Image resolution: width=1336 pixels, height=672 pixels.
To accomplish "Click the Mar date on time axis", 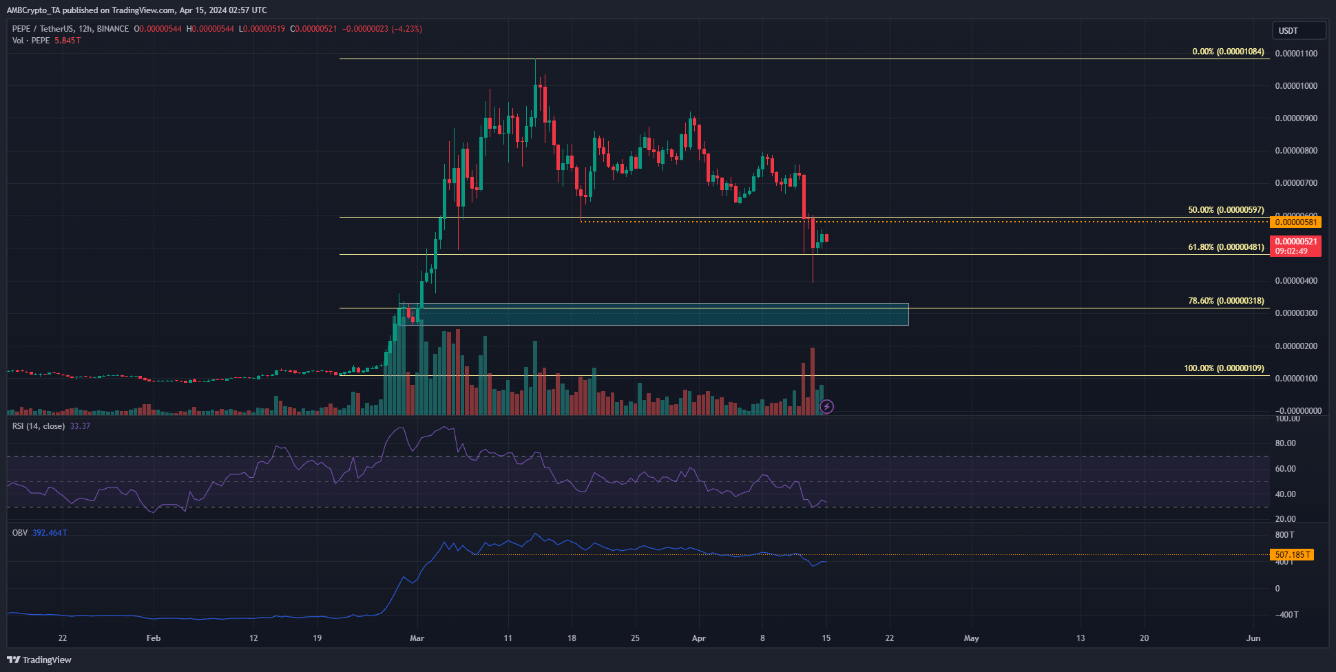I will tap(417, 638).
